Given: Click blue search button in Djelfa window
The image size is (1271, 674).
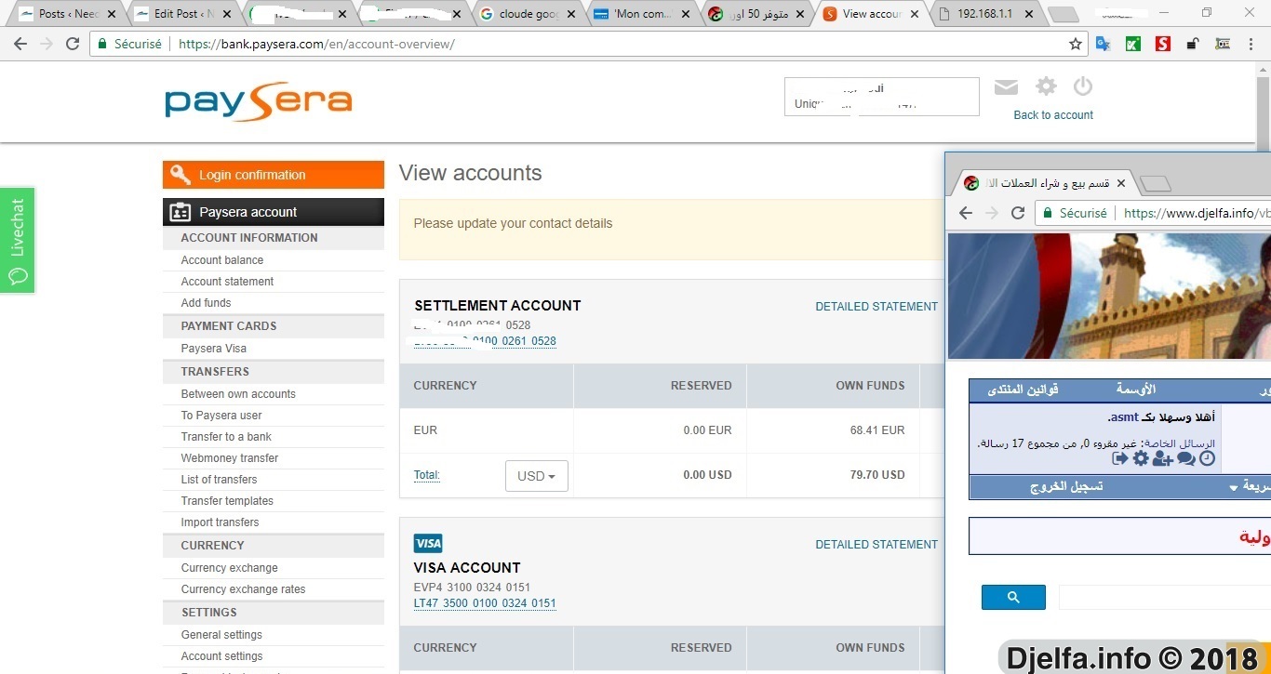Looking at the screenshot, I should 1013,597.
